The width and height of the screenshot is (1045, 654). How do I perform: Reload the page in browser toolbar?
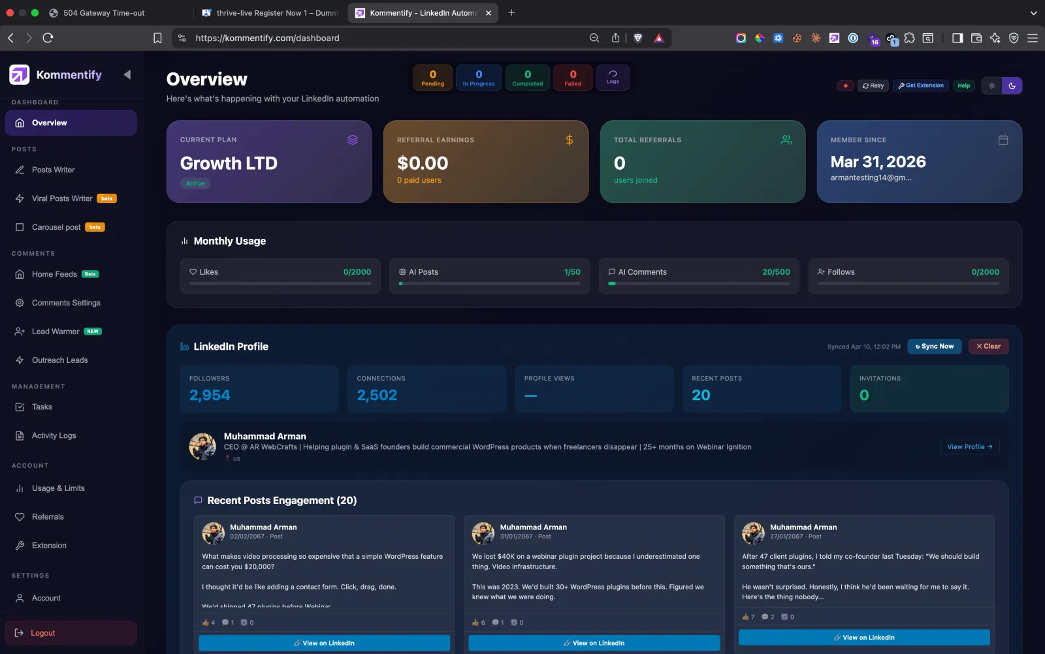click(48, 38)
